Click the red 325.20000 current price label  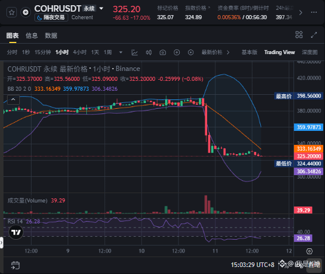point(309,156)
